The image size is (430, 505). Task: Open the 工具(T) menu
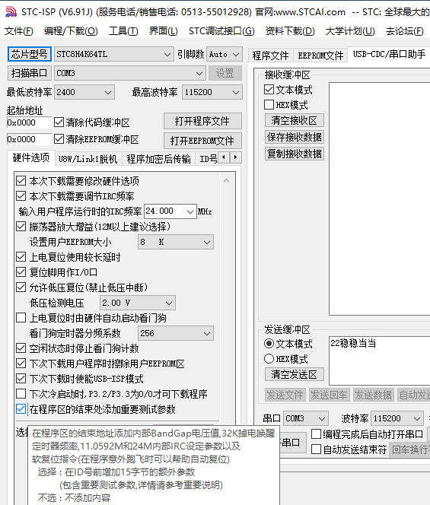(123, 31)
